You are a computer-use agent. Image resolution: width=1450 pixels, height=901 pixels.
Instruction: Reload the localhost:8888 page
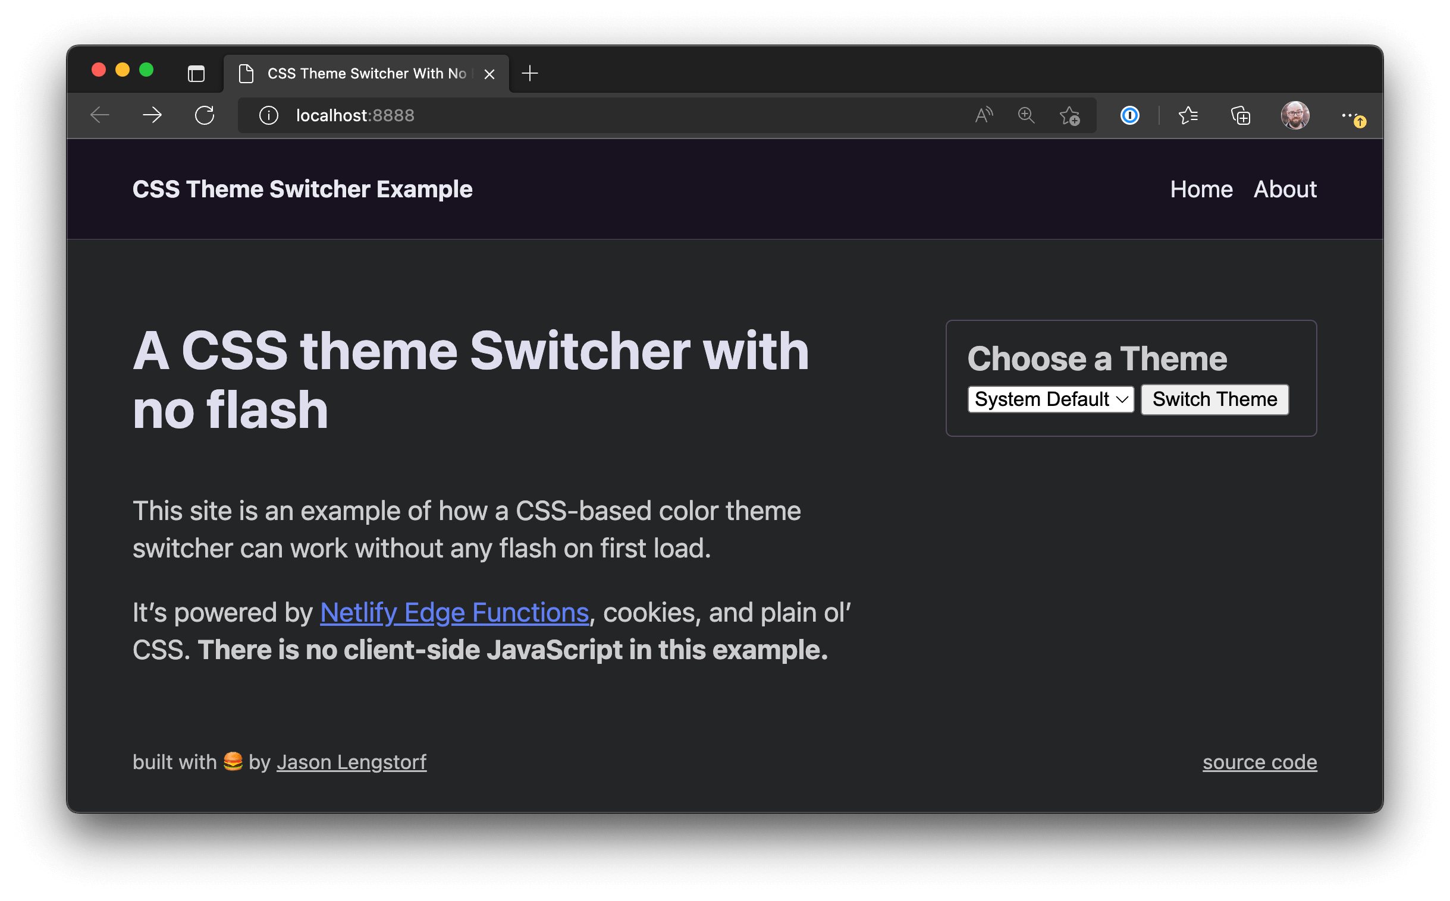pos(205,115)
